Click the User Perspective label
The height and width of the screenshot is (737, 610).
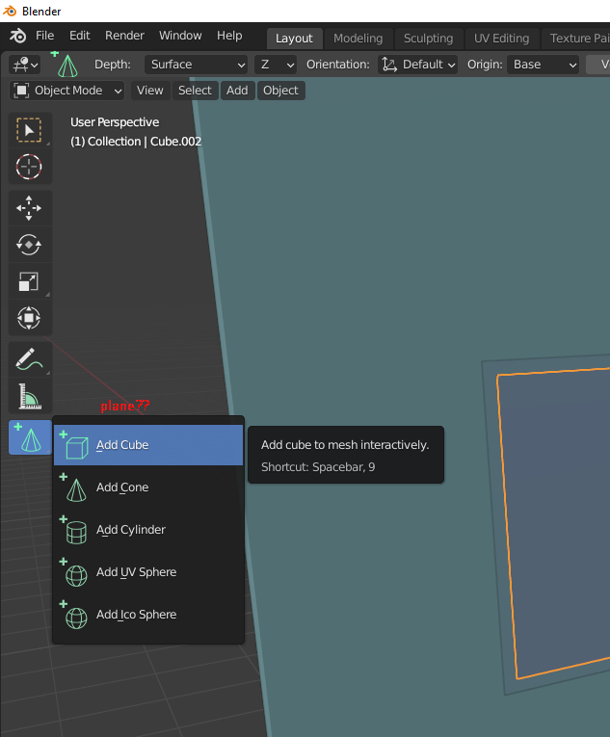[x=115, y=122]
